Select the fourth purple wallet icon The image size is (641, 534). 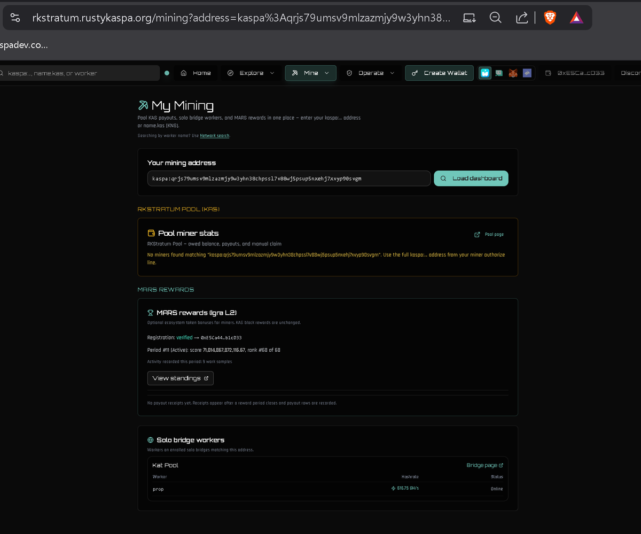pos(527,73)
